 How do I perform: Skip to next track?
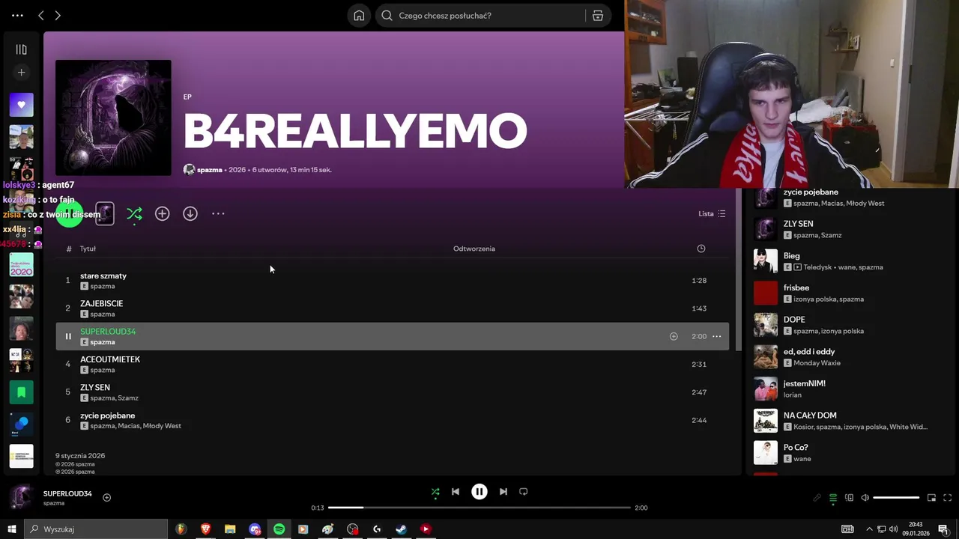tap(503, 492)
